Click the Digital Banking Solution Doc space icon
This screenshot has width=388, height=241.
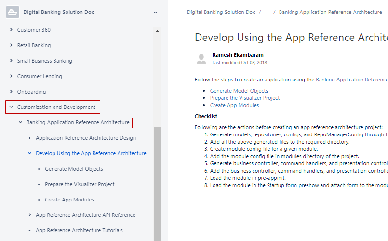pos(12,13)
